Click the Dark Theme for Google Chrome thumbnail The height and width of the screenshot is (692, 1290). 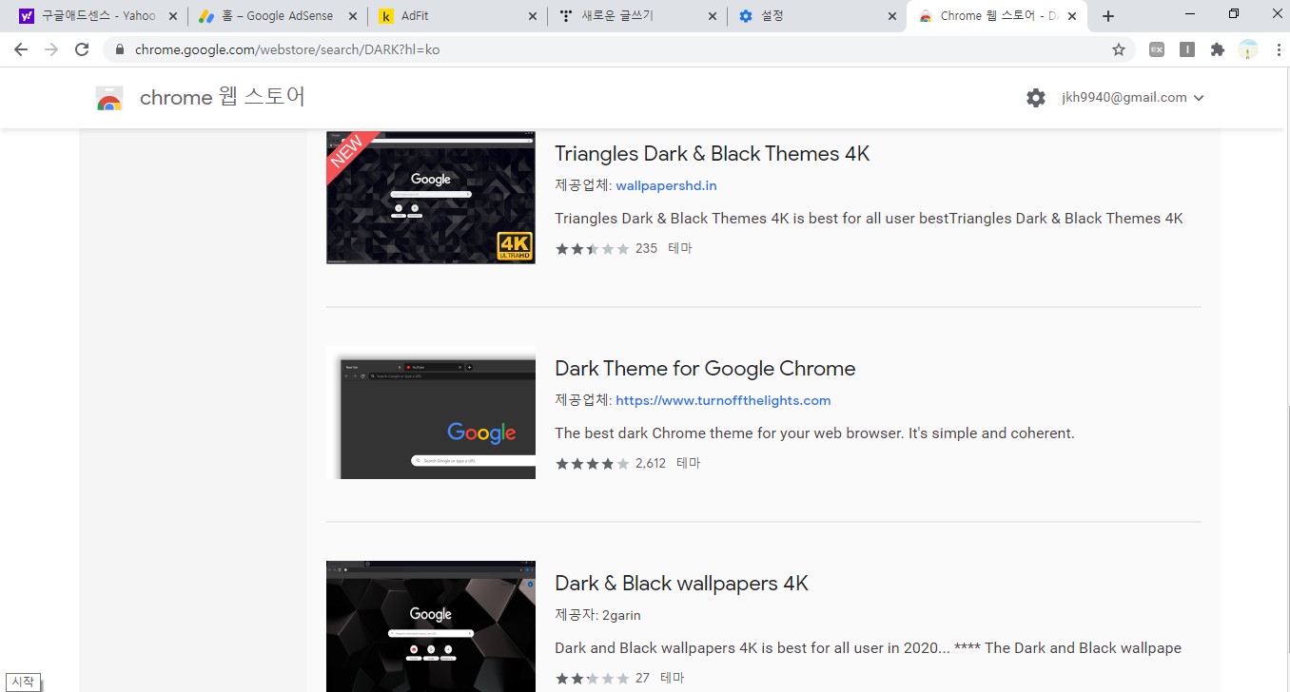(x=431, y=413)
